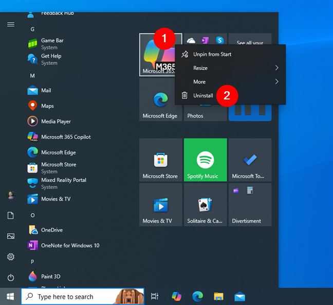Open Mail from the taskbar
The image size is (333, 305).
(240, 296)
